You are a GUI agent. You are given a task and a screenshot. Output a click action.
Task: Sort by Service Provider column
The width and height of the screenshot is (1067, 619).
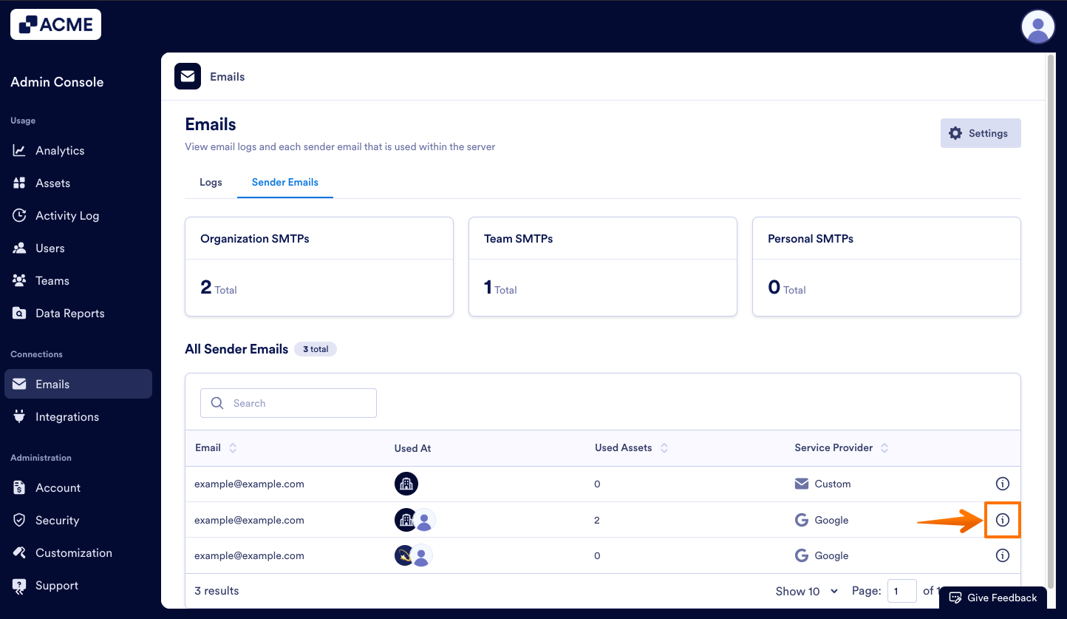click(883, 447)
